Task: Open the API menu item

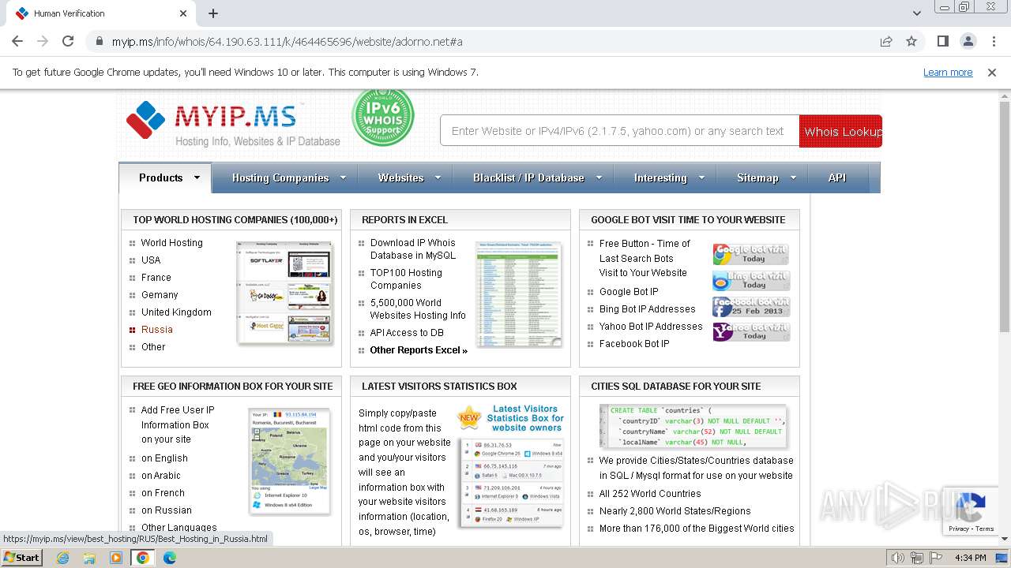Action: (x=837, y=177)
